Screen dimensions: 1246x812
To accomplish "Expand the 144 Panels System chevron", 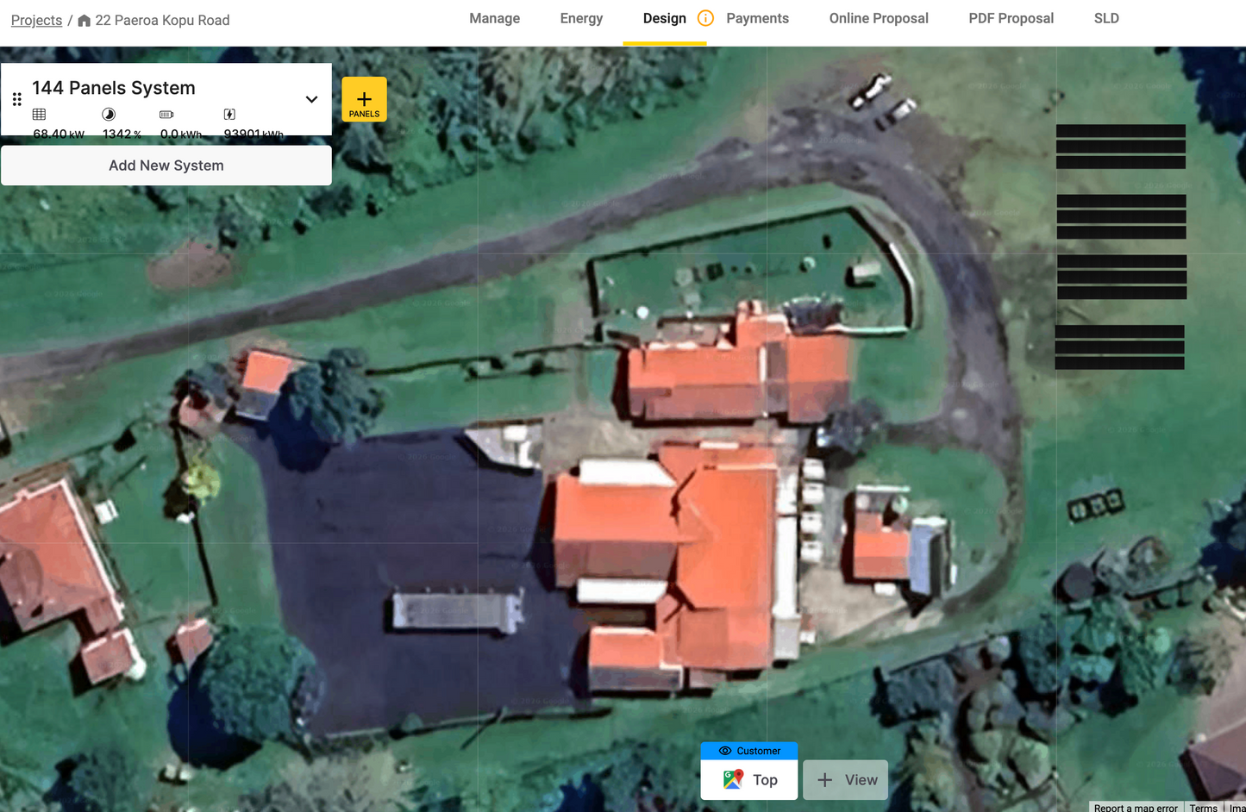I will 311,99.
